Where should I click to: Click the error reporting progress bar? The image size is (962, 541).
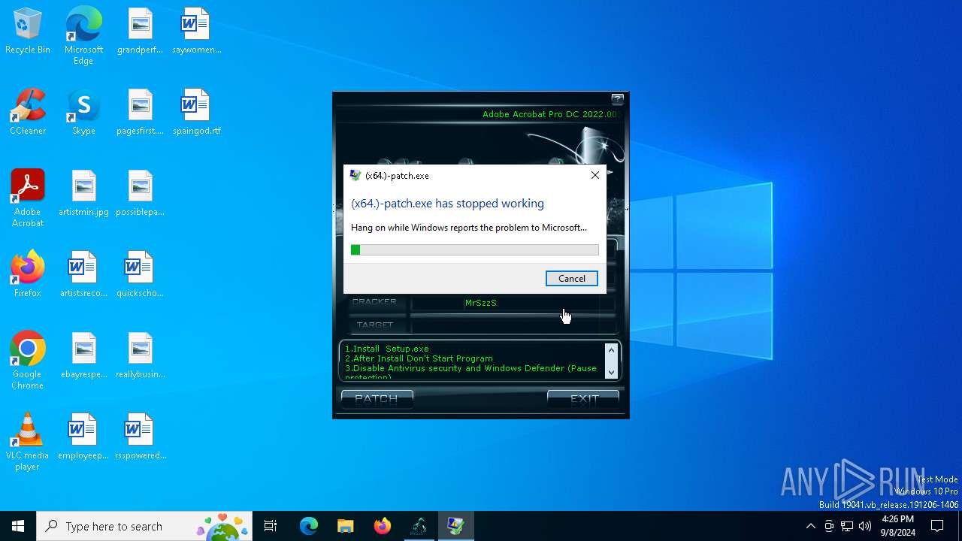coord(475,250)
